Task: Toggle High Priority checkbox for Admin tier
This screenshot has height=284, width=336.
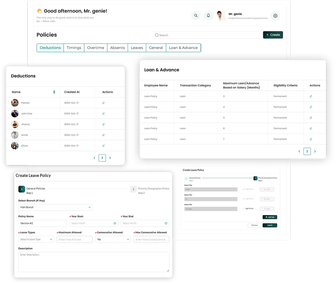Action: pyautogui.click(x=243, y=189)
